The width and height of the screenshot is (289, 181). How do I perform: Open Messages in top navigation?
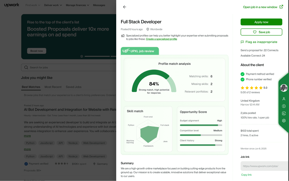pos(99,5)
